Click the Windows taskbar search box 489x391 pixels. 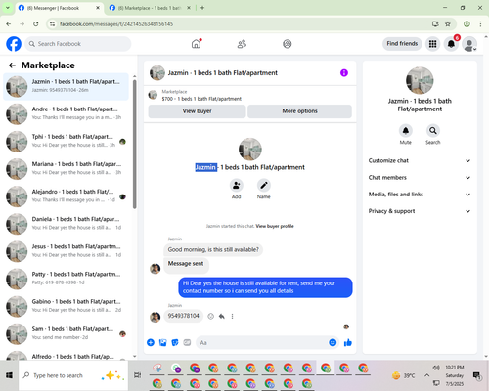coord(73,375)
